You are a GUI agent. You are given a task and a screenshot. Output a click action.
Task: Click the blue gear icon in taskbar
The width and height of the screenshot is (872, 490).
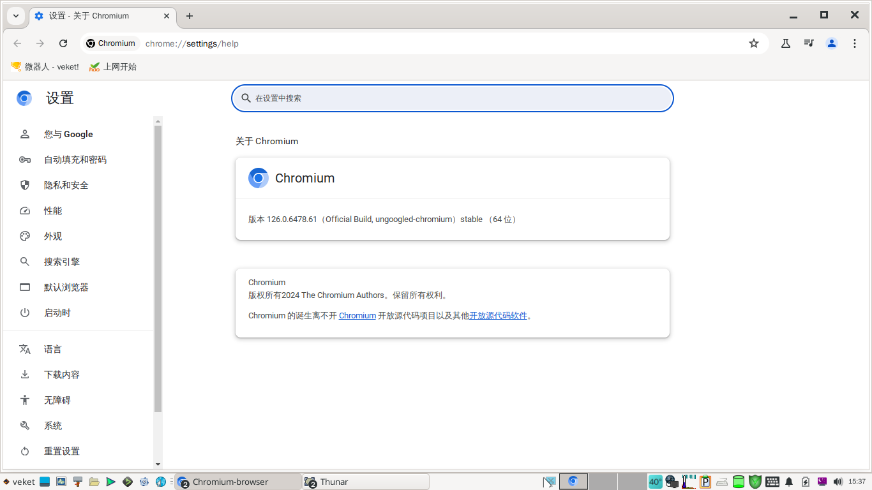coord(144,482)
